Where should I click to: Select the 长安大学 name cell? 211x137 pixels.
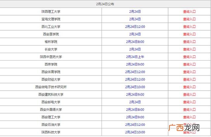[51, 49]
